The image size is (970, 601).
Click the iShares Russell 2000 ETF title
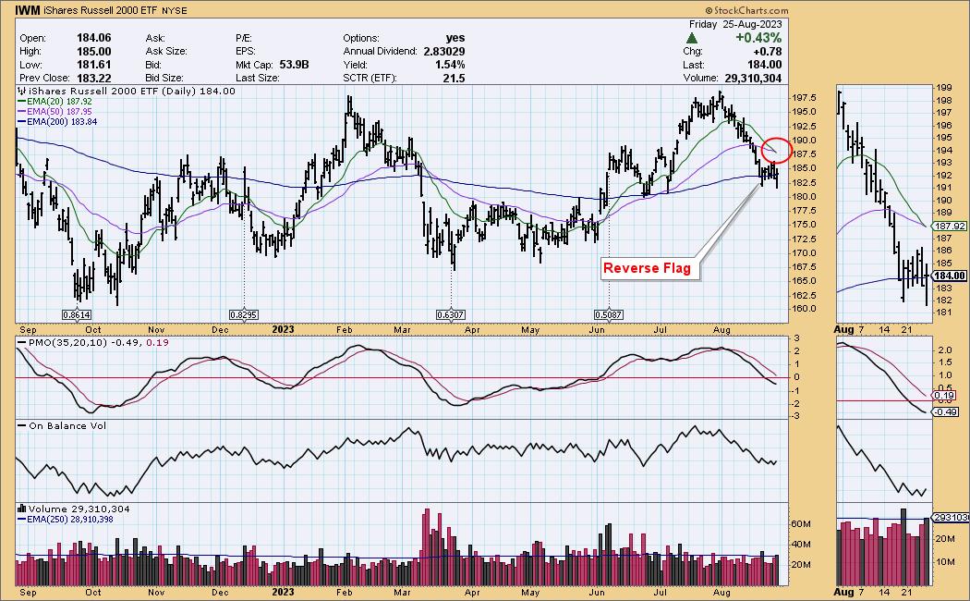pos(100,10)
